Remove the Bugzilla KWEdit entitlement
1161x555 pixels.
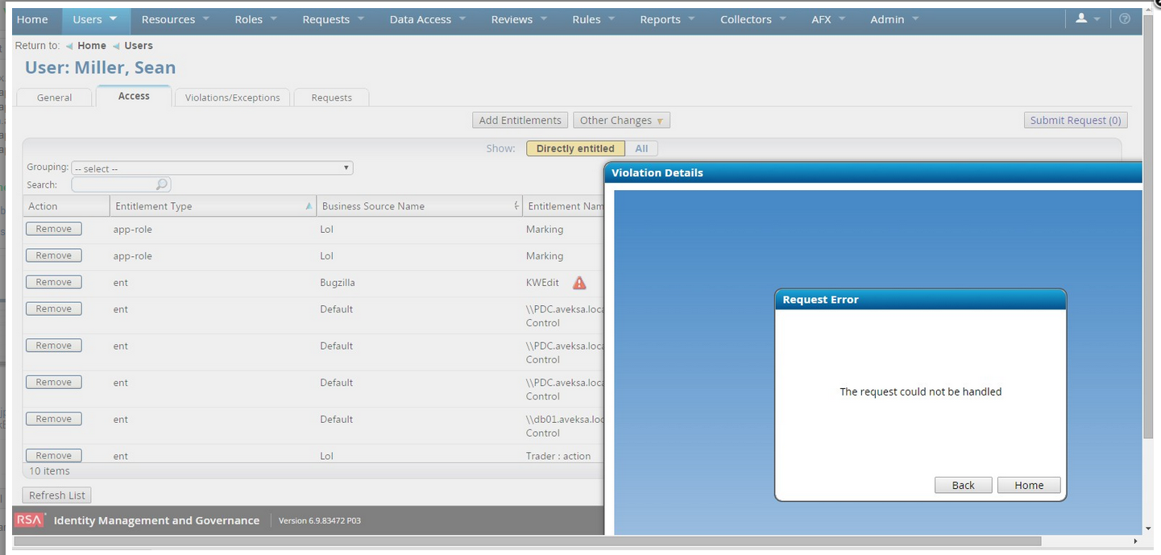click(x=53, y=282)
